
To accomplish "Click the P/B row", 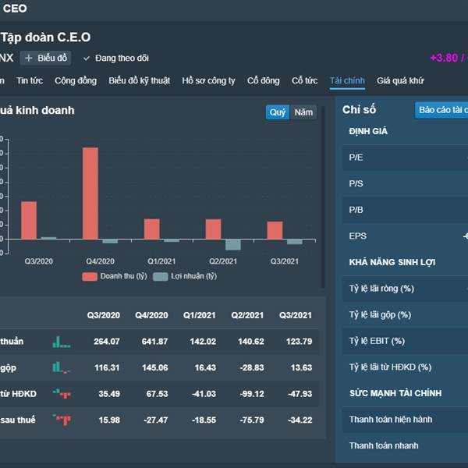I will coord(406,210).
